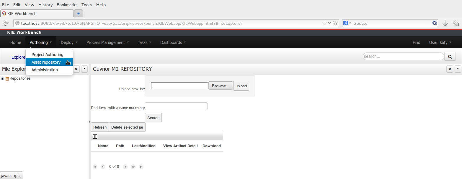Viewport: 462px width, 179px height.
Task: Open the Deploy dropdown menu
Action: tap(69, 42)
